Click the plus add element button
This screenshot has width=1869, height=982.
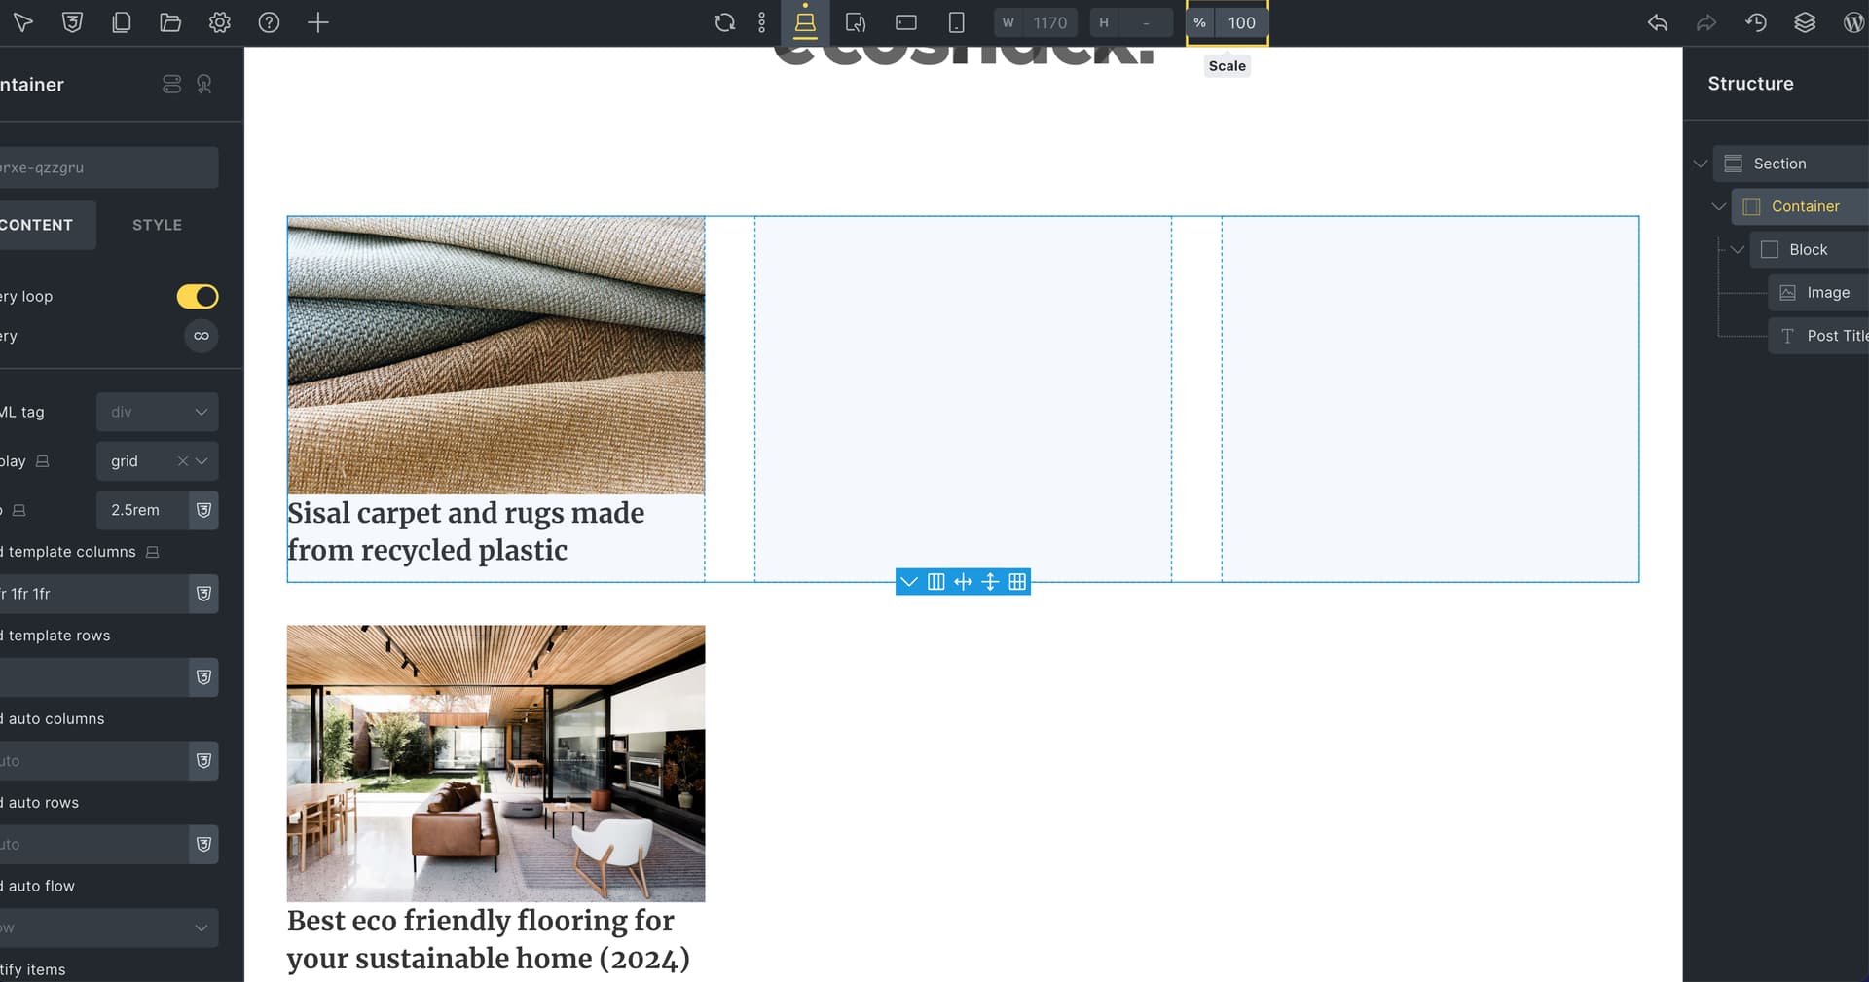(x=318, y=22)
